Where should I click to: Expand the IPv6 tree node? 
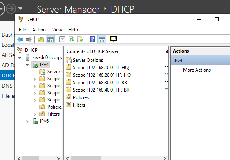[27, 121]
